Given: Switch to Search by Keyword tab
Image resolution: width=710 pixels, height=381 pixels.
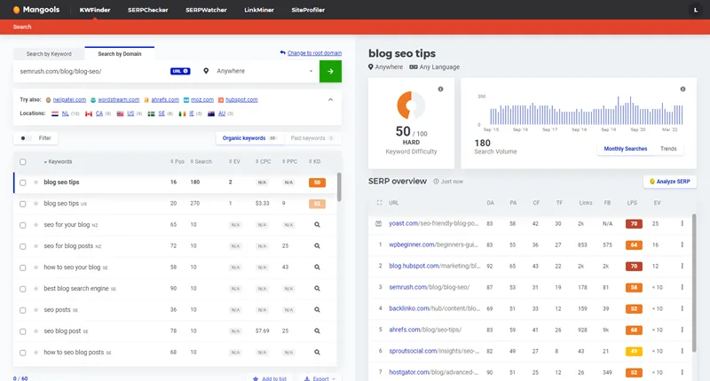Looking at the screenshot, I should coord(49,54).
